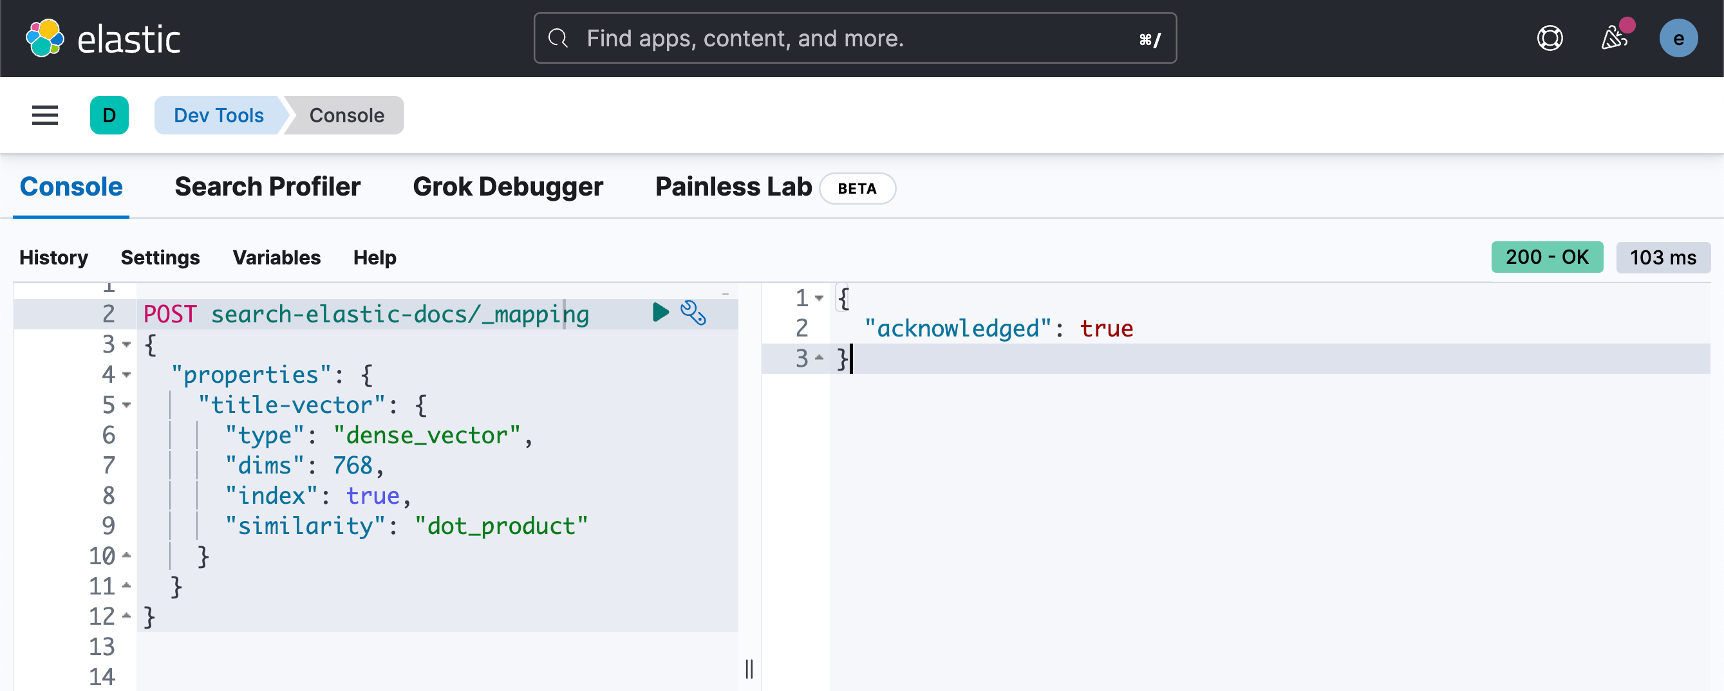Collapse the editor block at line 3

coord(126,345)
